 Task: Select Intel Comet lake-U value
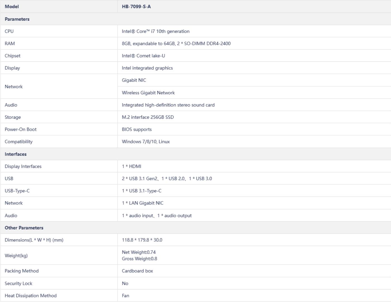(143, 56)
